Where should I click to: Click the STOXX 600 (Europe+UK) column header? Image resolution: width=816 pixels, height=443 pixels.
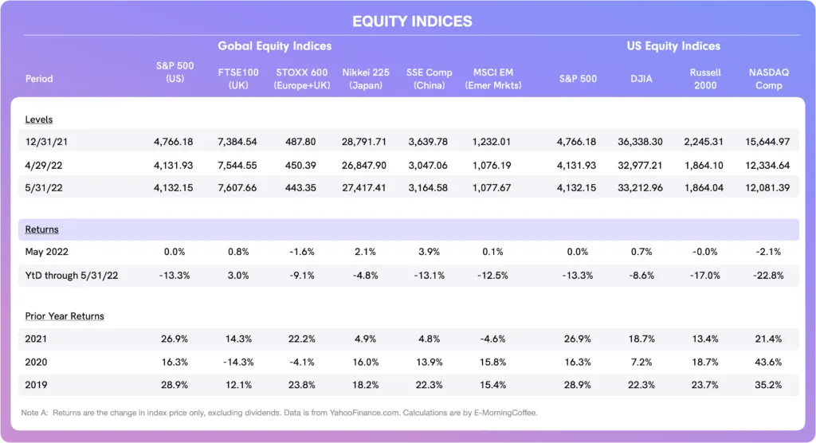click(x=302, y=79)
